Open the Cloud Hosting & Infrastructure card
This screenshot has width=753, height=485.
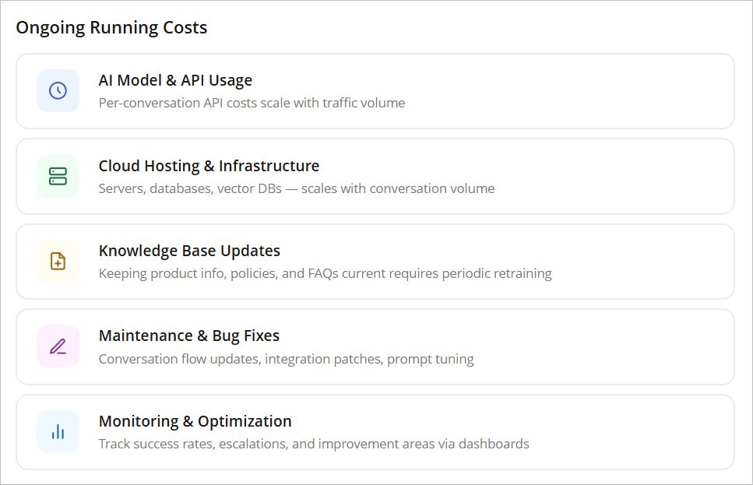[376, 177]
